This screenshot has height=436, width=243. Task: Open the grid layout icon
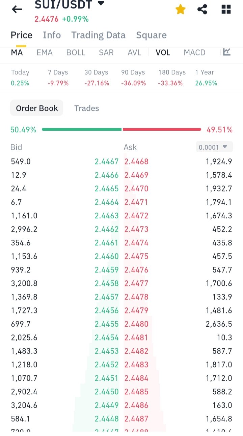click(226, 9)
